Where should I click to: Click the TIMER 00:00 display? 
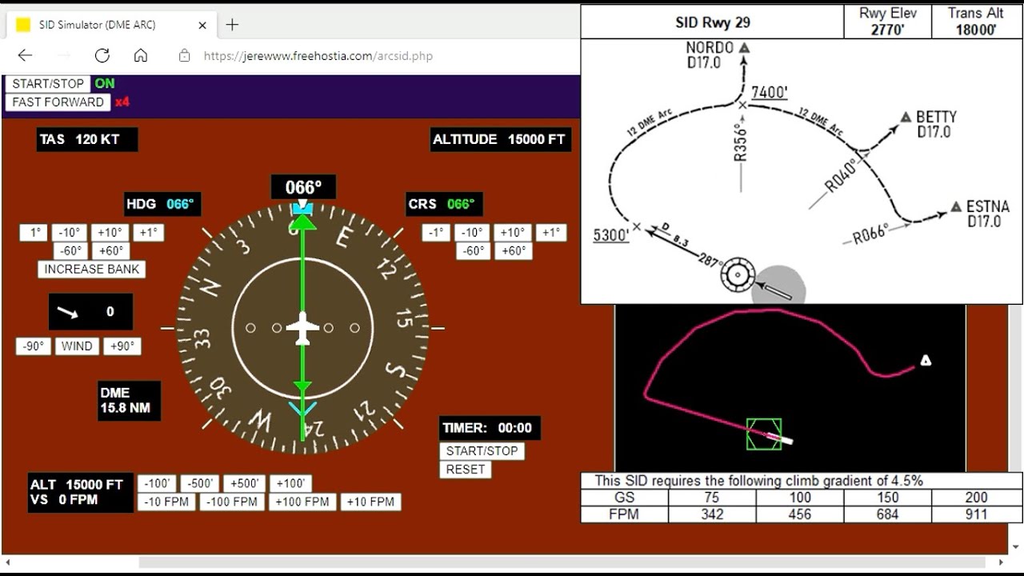tap(490, 428)
